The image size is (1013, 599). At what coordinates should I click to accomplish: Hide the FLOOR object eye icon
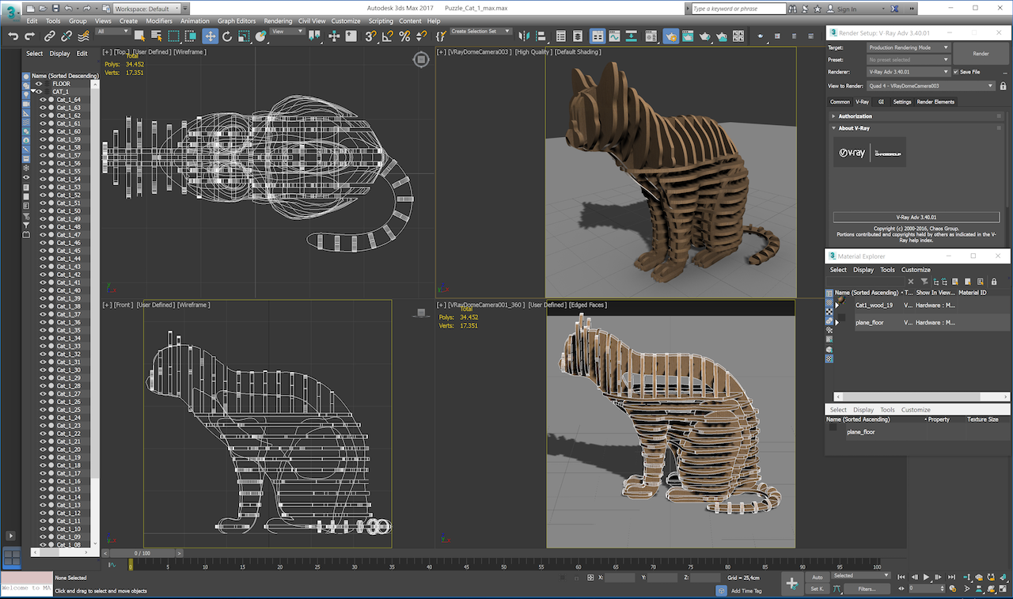39,84
